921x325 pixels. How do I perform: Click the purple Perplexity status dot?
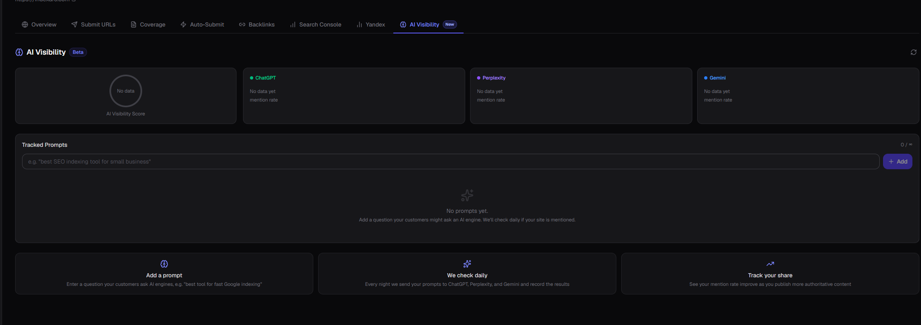pos(479,78)
